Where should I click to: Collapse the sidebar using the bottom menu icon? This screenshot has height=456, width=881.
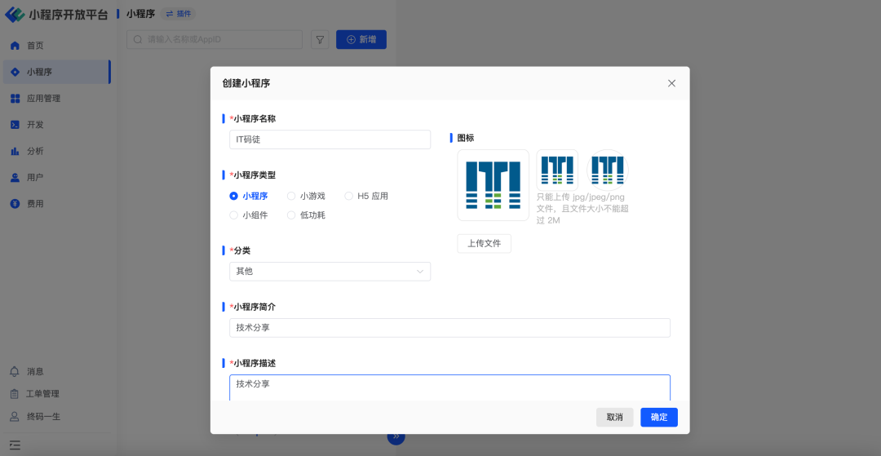[x=15, y=445]
